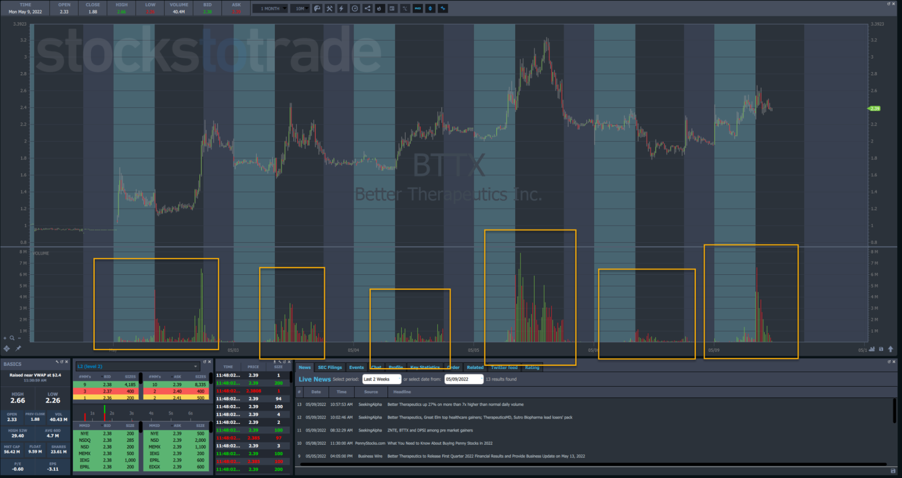Switch to the News tab
The image size is (902, 478).
pos(305,368)
